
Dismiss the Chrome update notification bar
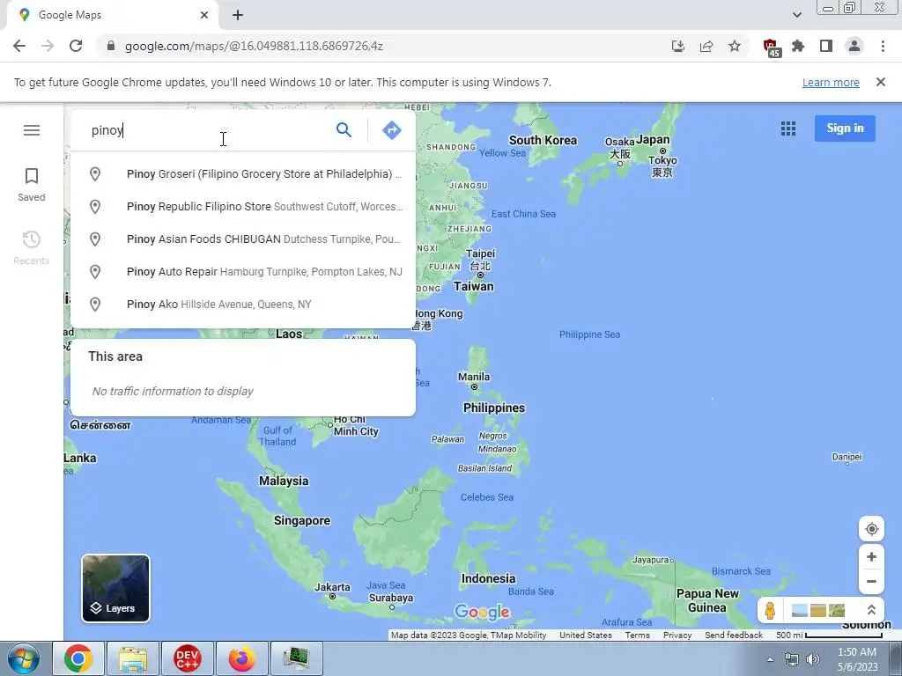881,82
